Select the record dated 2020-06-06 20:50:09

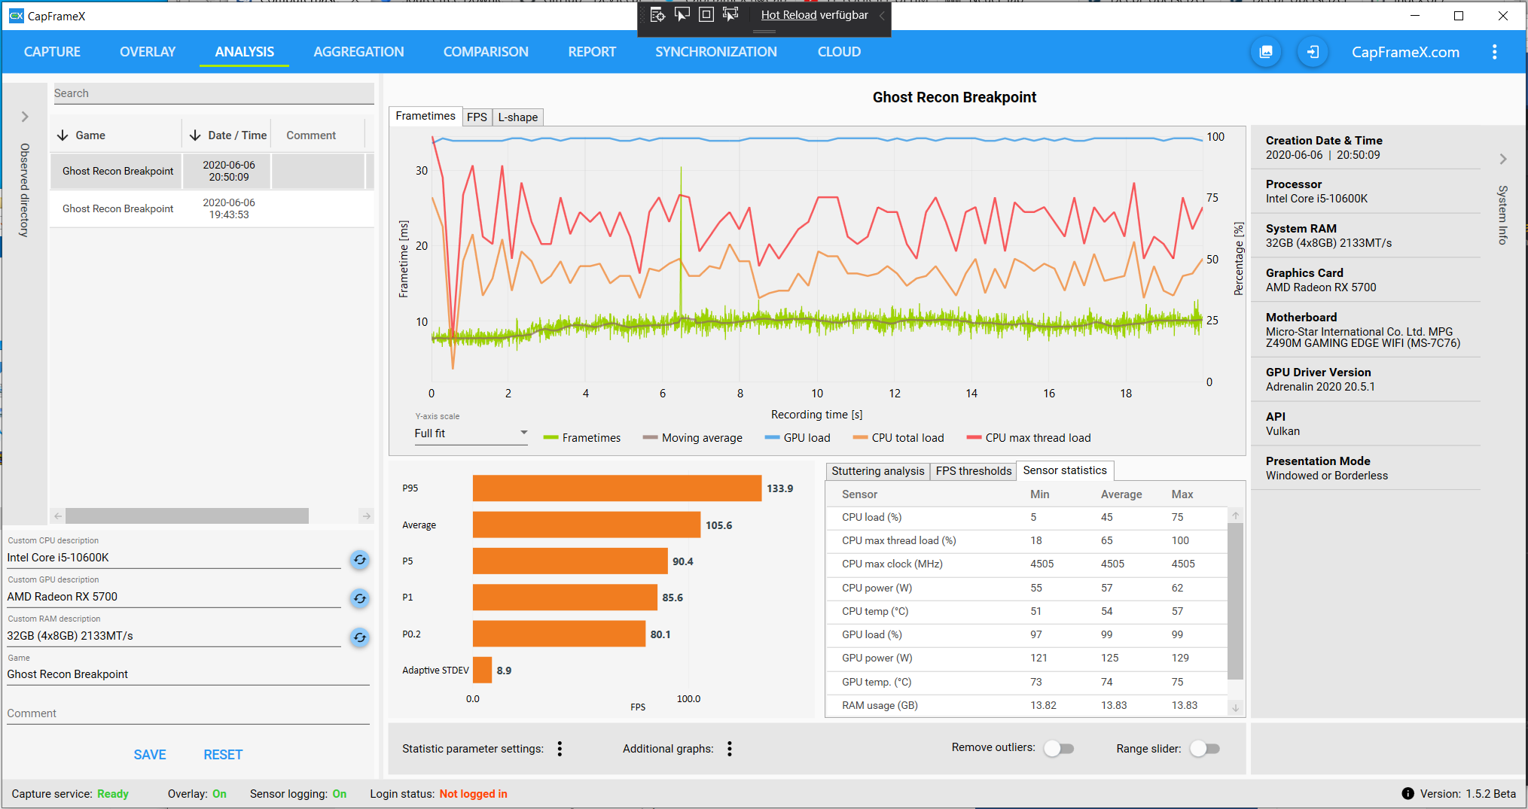(x=212, y=171)
